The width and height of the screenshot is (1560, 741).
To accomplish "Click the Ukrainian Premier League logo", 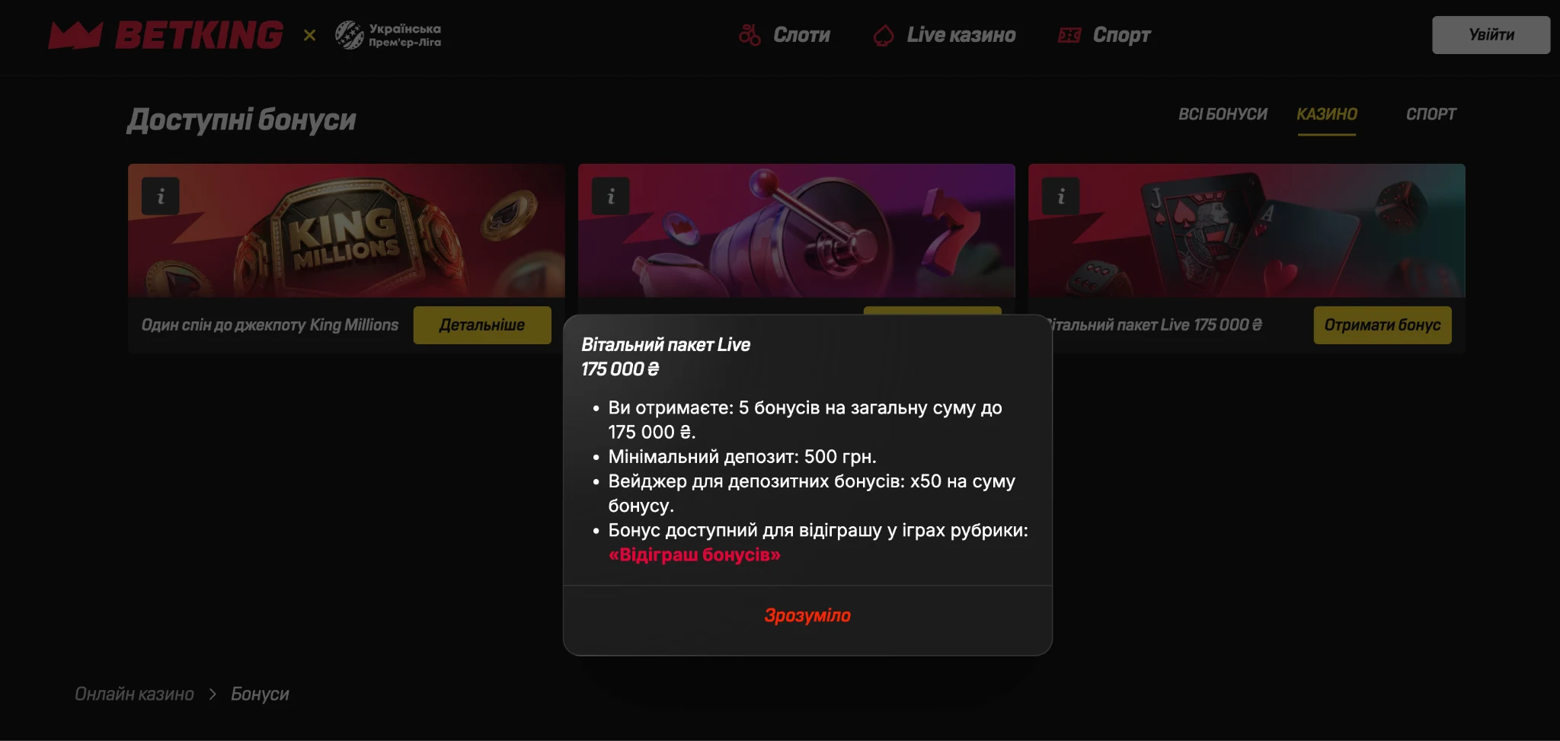I will coord(388,35).
